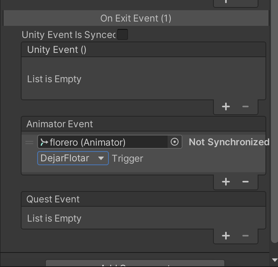The height and width of the screenshot is (267, 278).
Task: Click the Animator Event list header
Action: [x=143, y=124]
